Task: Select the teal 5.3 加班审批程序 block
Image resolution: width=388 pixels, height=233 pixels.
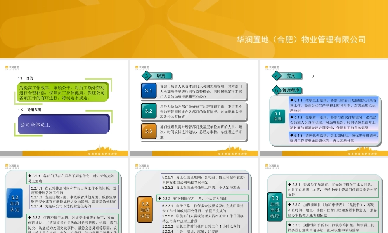Action: point(275,207)
